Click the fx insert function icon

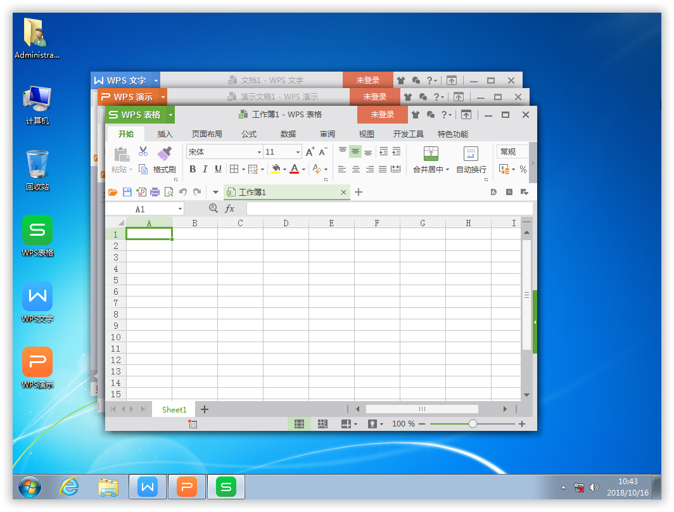tap(230, 208)
